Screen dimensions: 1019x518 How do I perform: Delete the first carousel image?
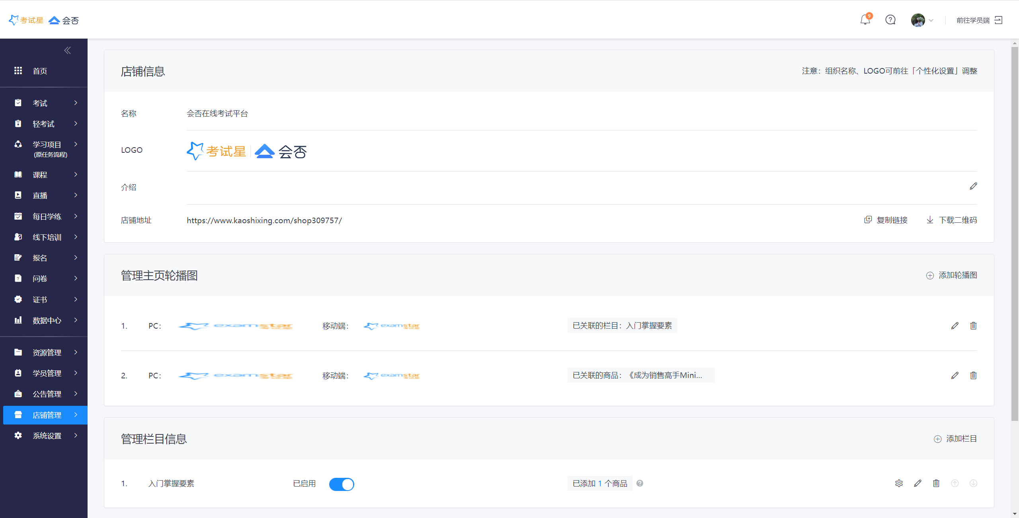[973, 326]
